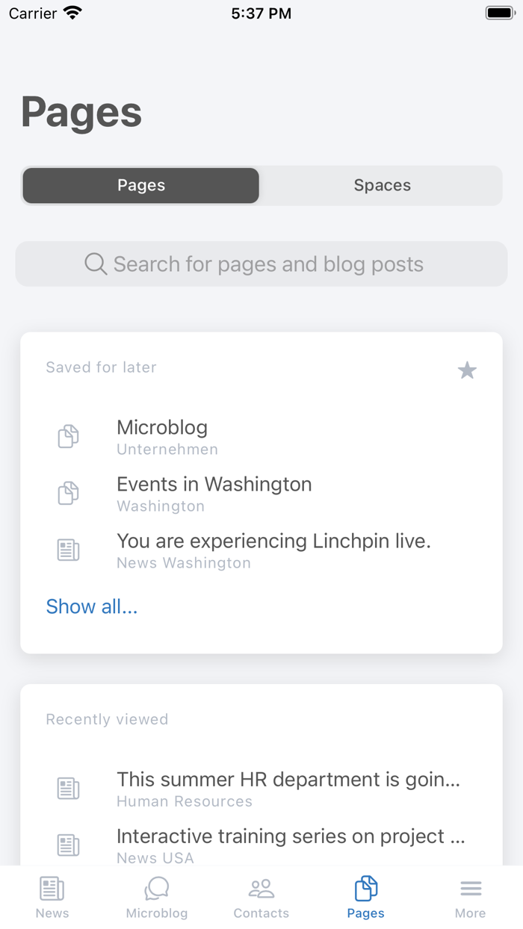Switch to the Spaces segment
Image resolution: width=523 pixels, height=929 pixels.
click(382, 185)
